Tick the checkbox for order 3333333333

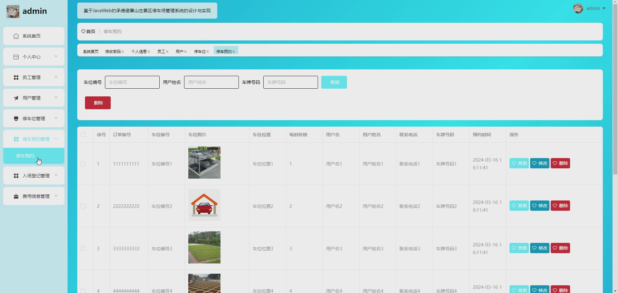coord(83,249)
